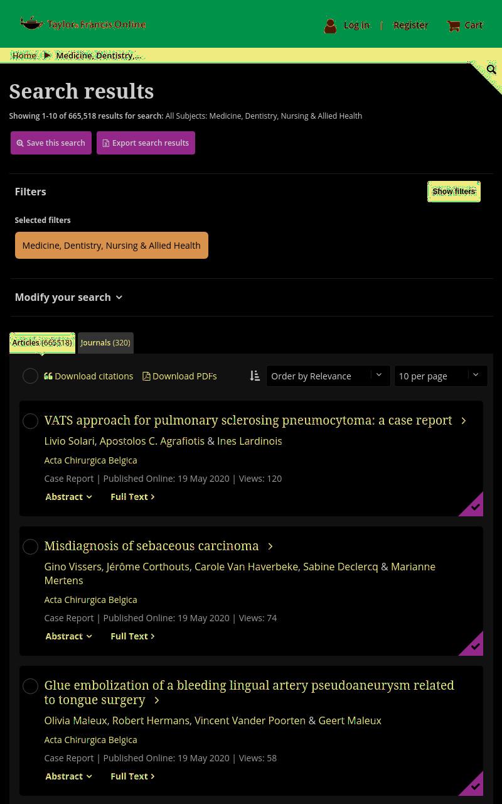
Task: Click Export search results button
Action: click(x=146, y=143)
